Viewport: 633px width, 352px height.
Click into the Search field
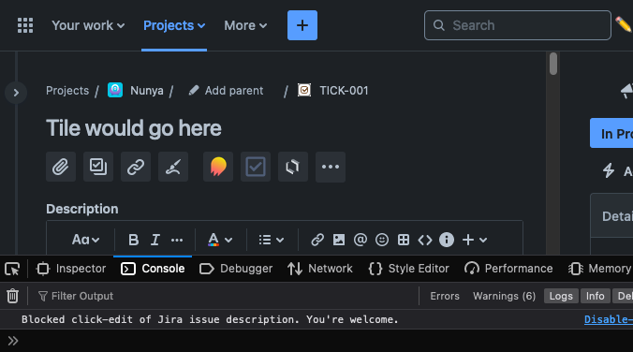tap(518, 25)
